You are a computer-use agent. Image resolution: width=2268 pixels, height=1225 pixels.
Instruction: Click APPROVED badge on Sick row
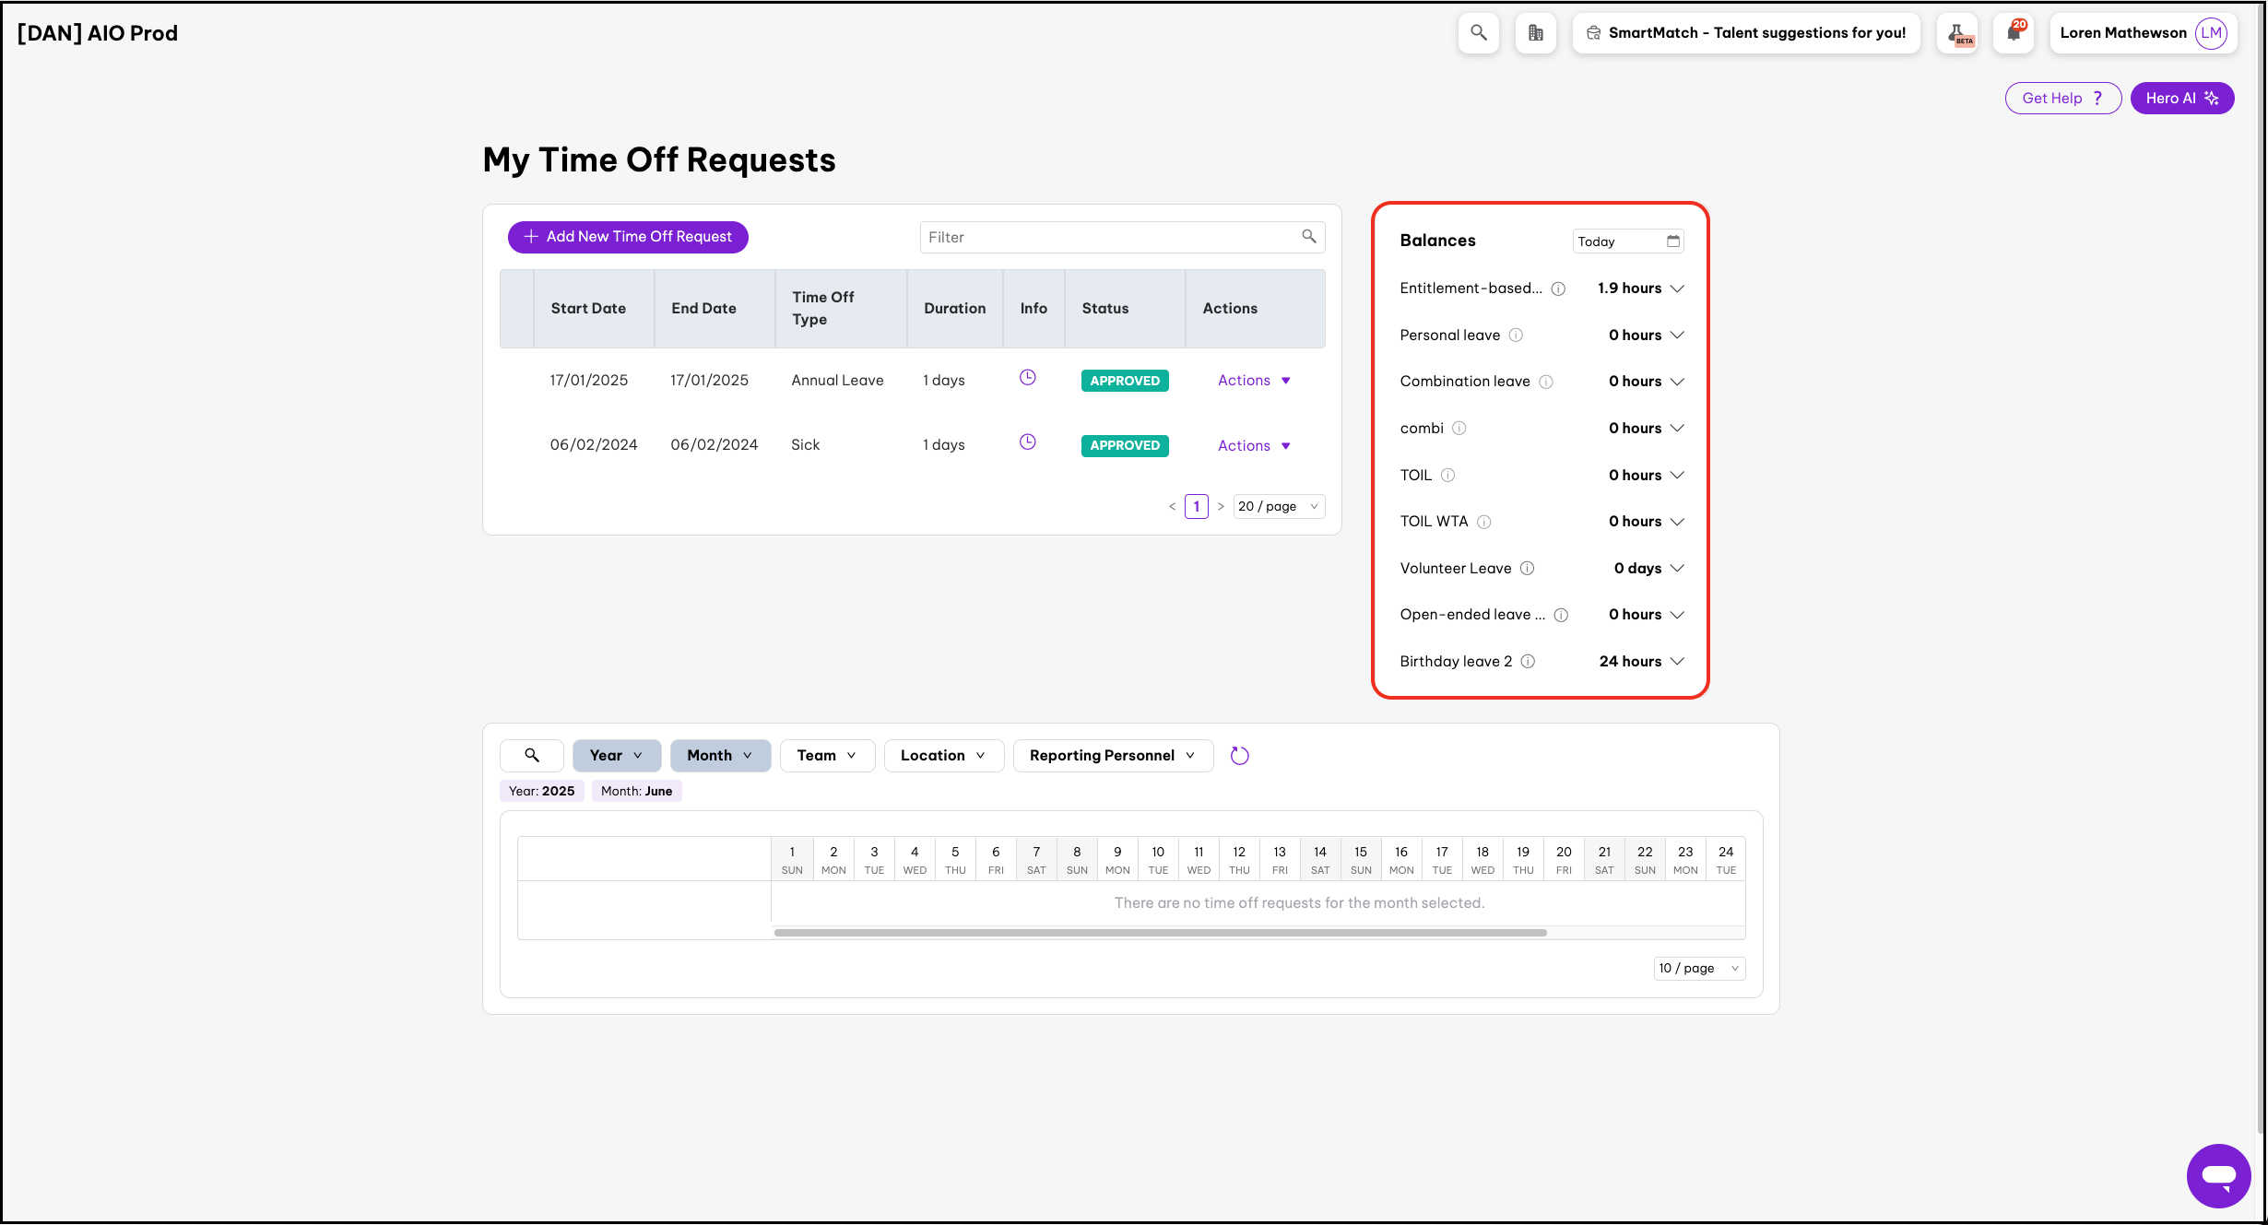(x=1124, y=446)
